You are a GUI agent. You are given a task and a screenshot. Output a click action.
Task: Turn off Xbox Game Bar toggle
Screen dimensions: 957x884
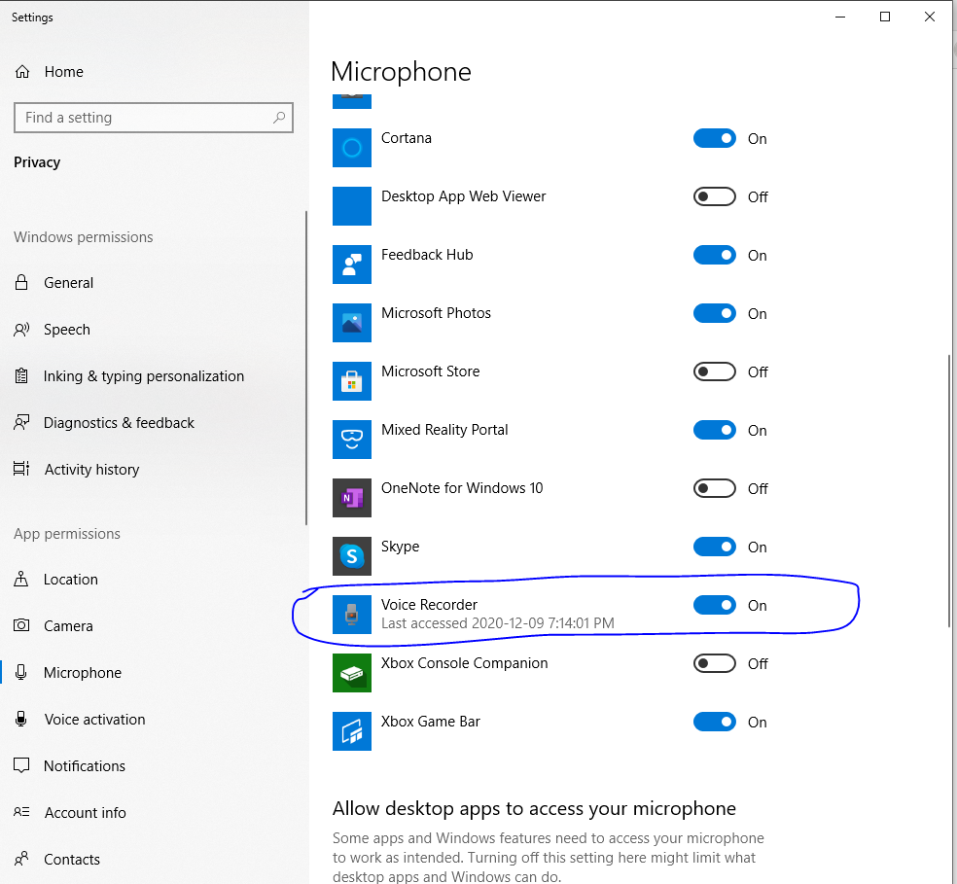click(x=715, y=722)
